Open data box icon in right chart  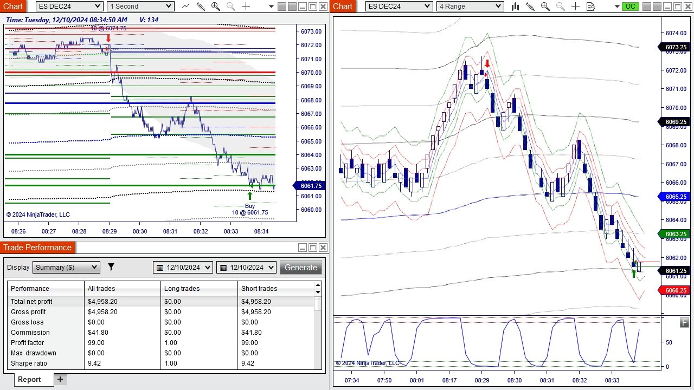[591, 6]
